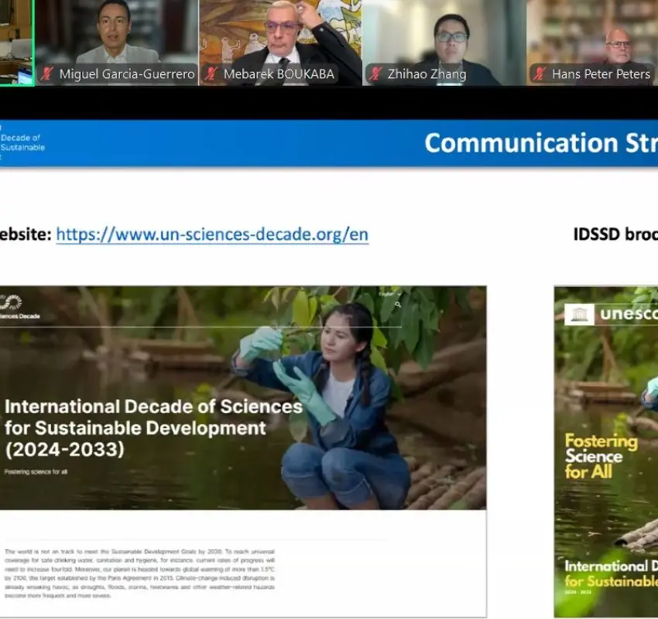Click the 'Fostering science for all' tagline
The image size is (658, 619).
pos(36,472)
